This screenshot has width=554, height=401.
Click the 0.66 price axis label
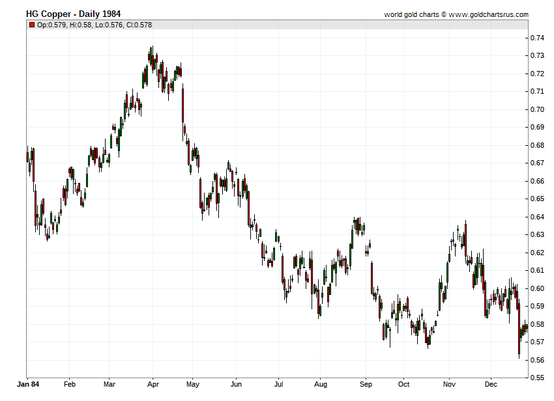tap(538, 181)
